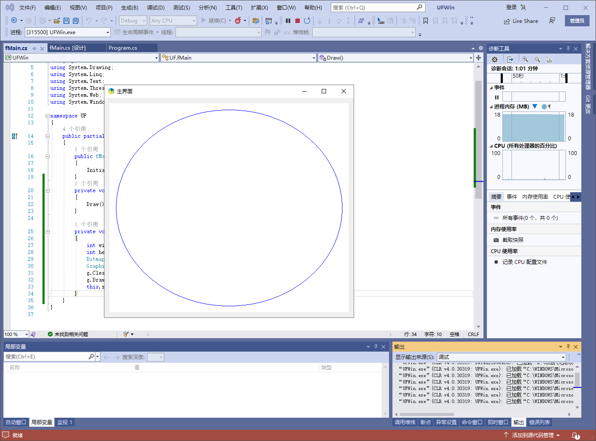Switch to the 调用堆栈 bottom tab

[x=405, y=422]
